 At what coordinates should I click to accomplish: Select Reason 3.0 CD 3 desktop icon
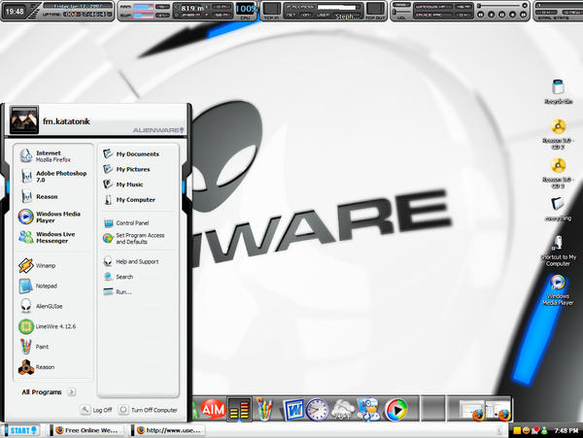[x=558, y=173]
